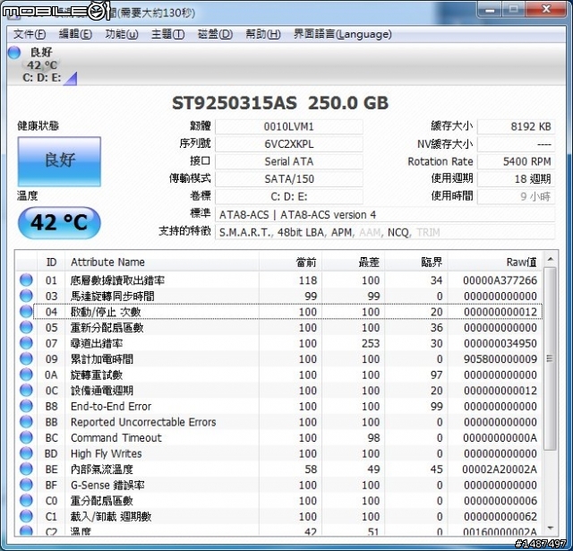573x551 pixels.
Task: Click the status orb for G-Sense 錯誤率
Action: click(x=26, y=485)
